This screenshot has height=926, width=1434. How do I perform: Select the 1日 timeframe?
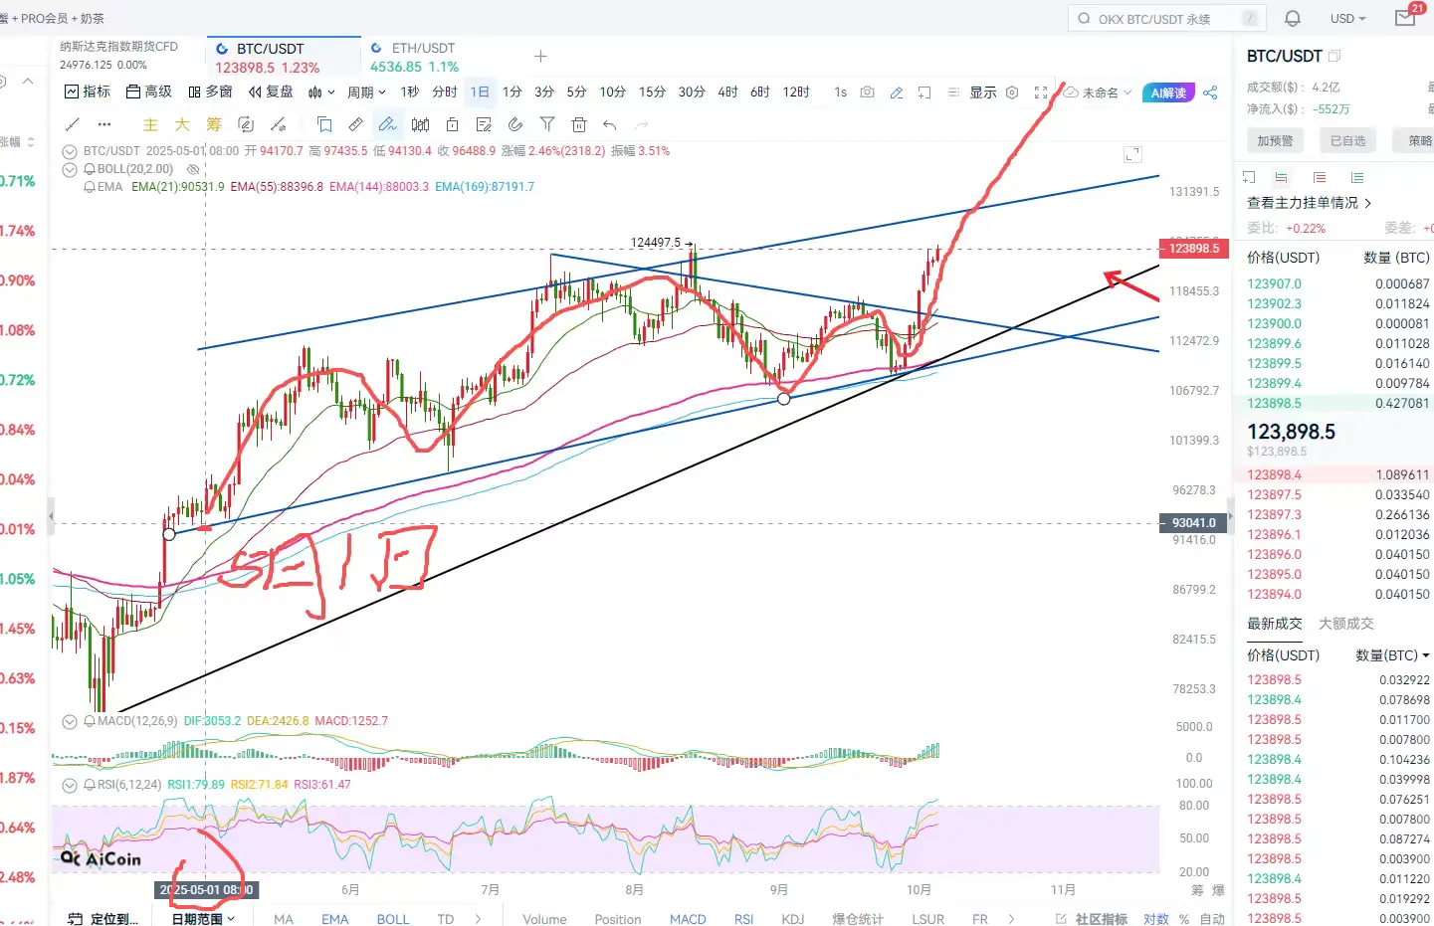(480, 93)
